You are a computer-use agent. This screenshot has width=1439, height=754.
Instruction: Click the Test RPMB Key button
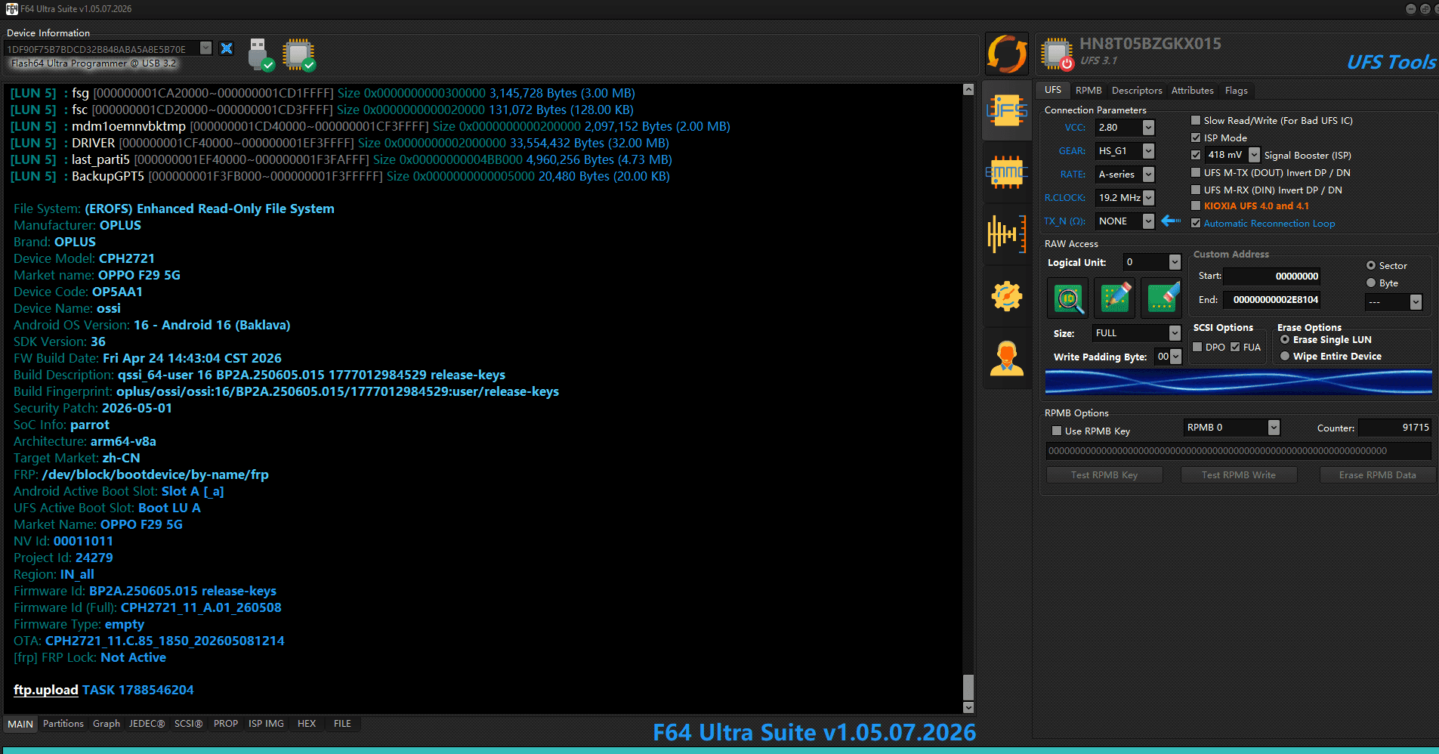(1104, 474)
